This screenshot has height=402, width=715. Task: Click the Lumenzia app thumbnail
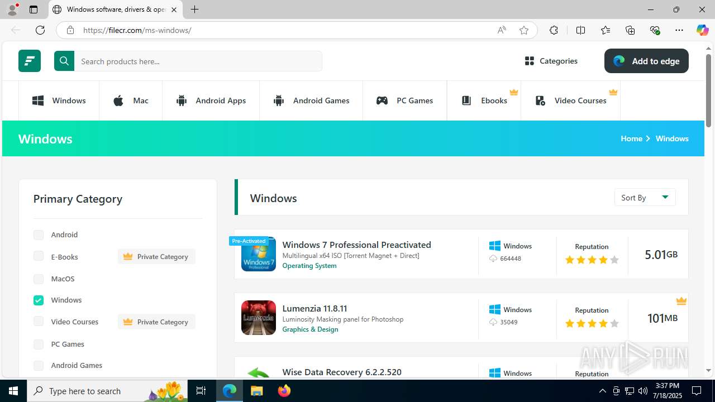click(258, 318)
